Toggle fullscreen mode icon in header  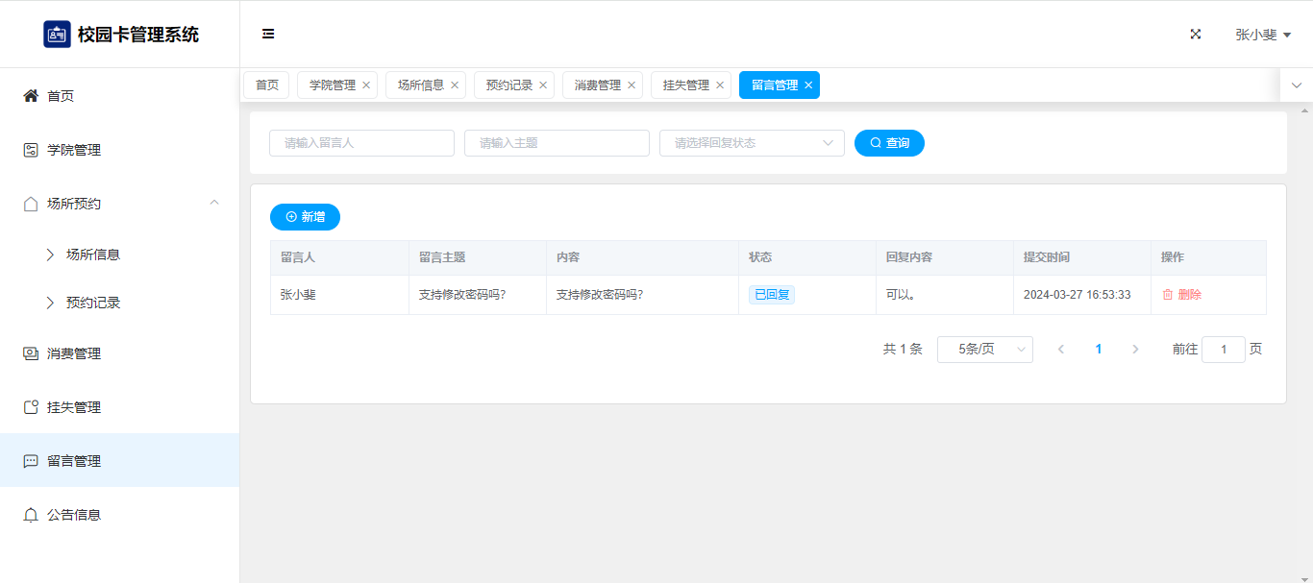click(1196, 35)
